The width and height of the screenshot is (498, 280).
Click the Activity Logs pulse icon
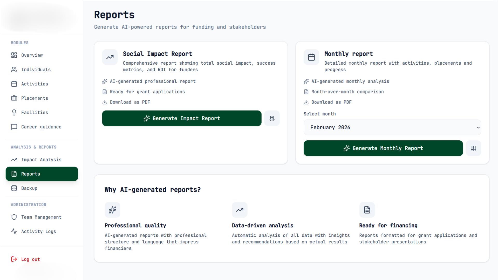pyautogui.click(x=14, y=231)
